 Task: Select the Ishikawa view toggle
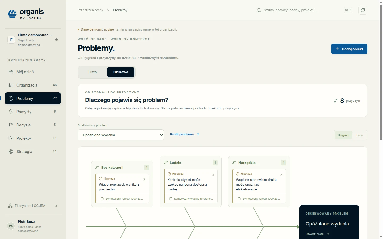click(x=121, y=72)
